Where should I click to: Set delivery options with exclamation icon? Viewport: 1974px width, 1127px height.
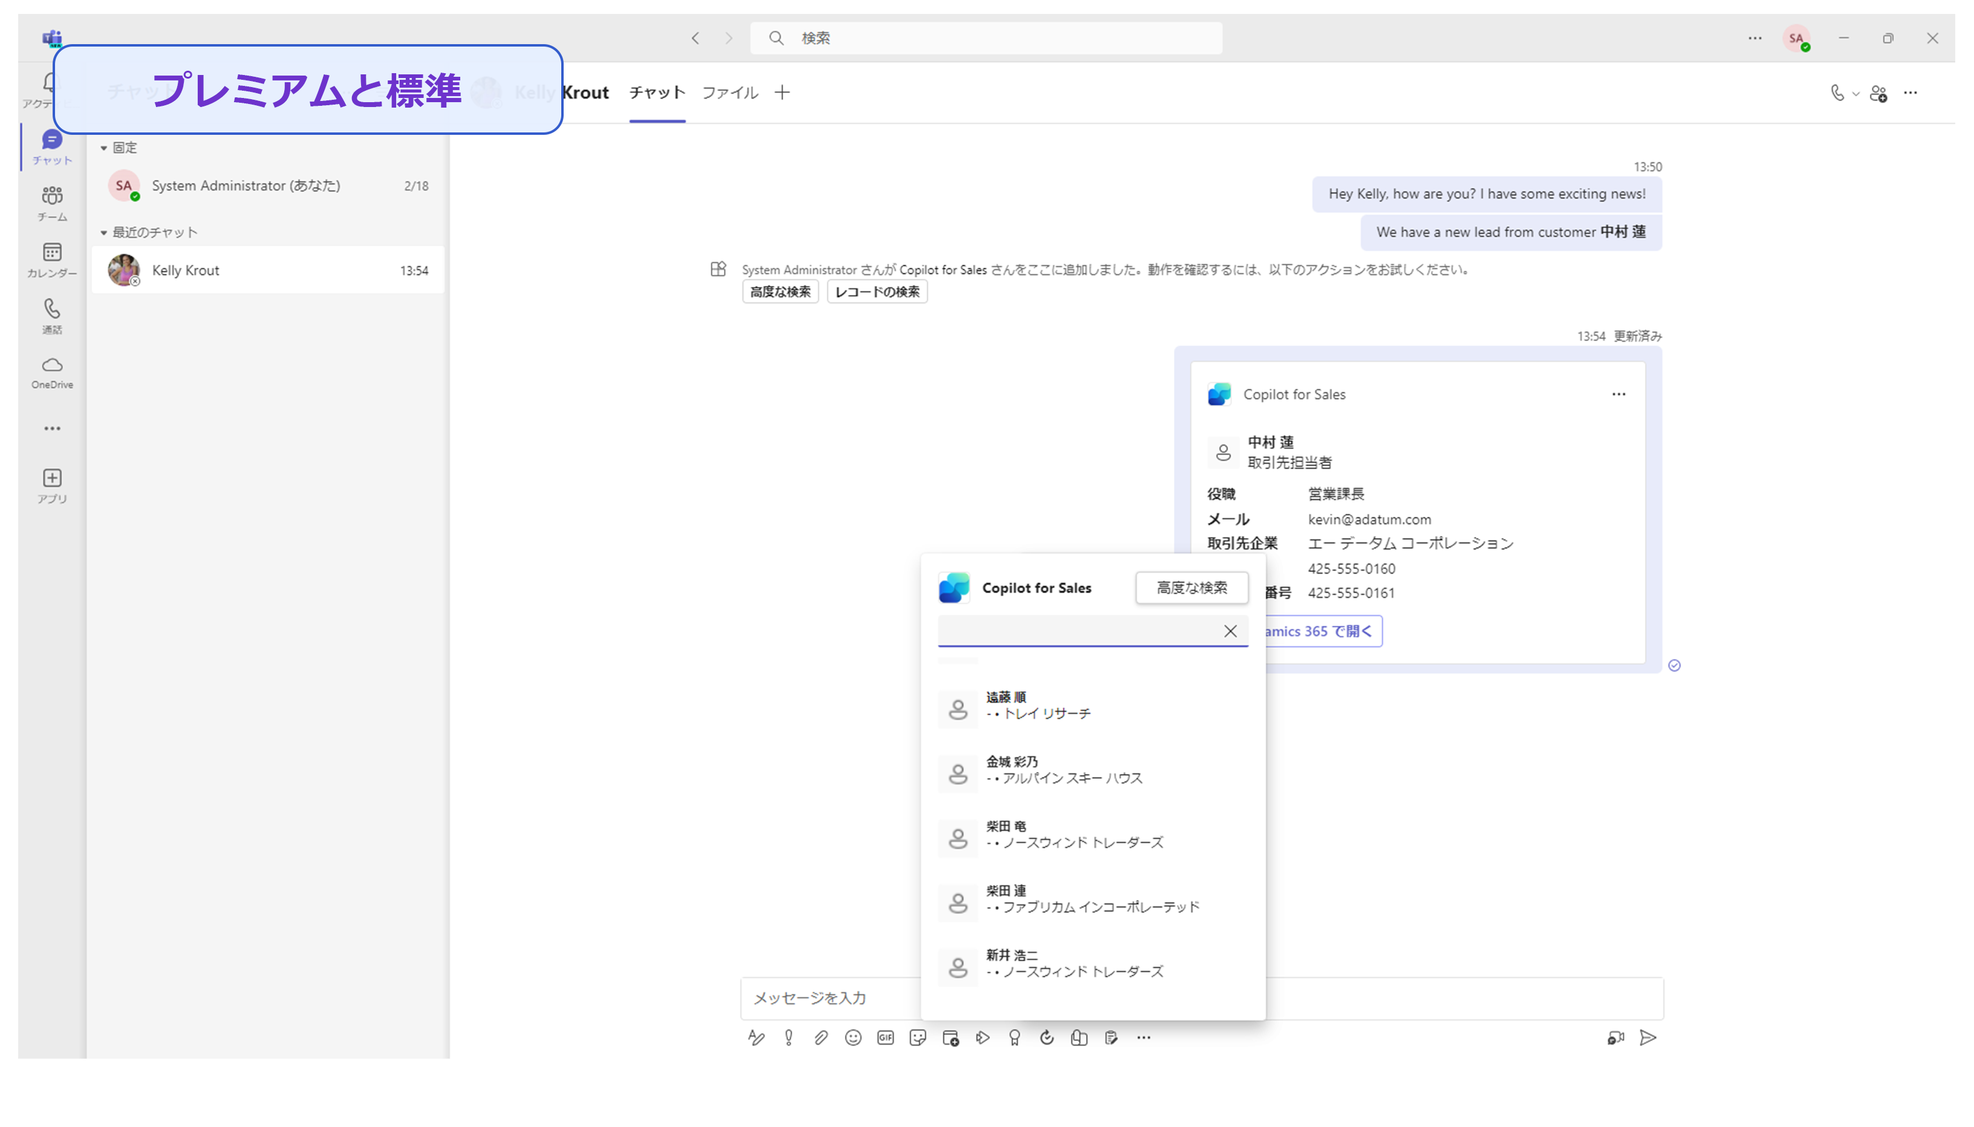click(x=788, y=1037)
